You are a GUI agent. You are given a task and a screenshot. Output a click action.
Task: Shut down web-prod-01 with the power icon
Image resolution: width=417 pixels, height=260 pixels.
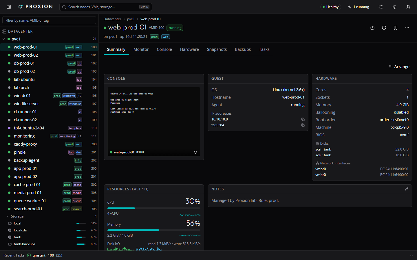click(x=372, y=28)
